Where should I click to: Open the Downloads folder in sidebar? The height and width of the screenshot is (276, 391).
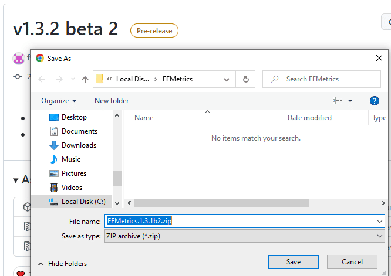79,145
